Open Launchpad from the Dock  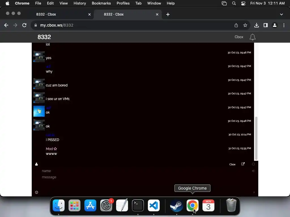tap(74, 205)
